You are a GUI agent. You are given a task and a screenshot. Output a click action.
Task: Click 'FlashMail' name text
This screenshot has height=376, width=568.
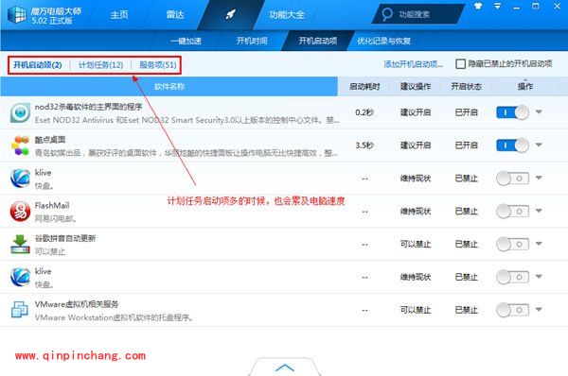pos(52,205)
